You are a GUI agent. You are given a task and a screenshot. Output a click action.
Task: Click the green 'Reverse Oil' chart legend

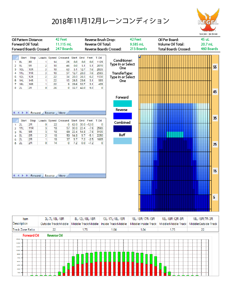pos(55,236)
